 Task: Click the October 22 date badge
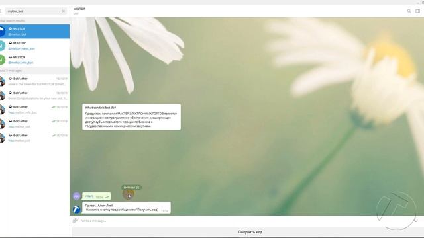[x=131, y=188]
